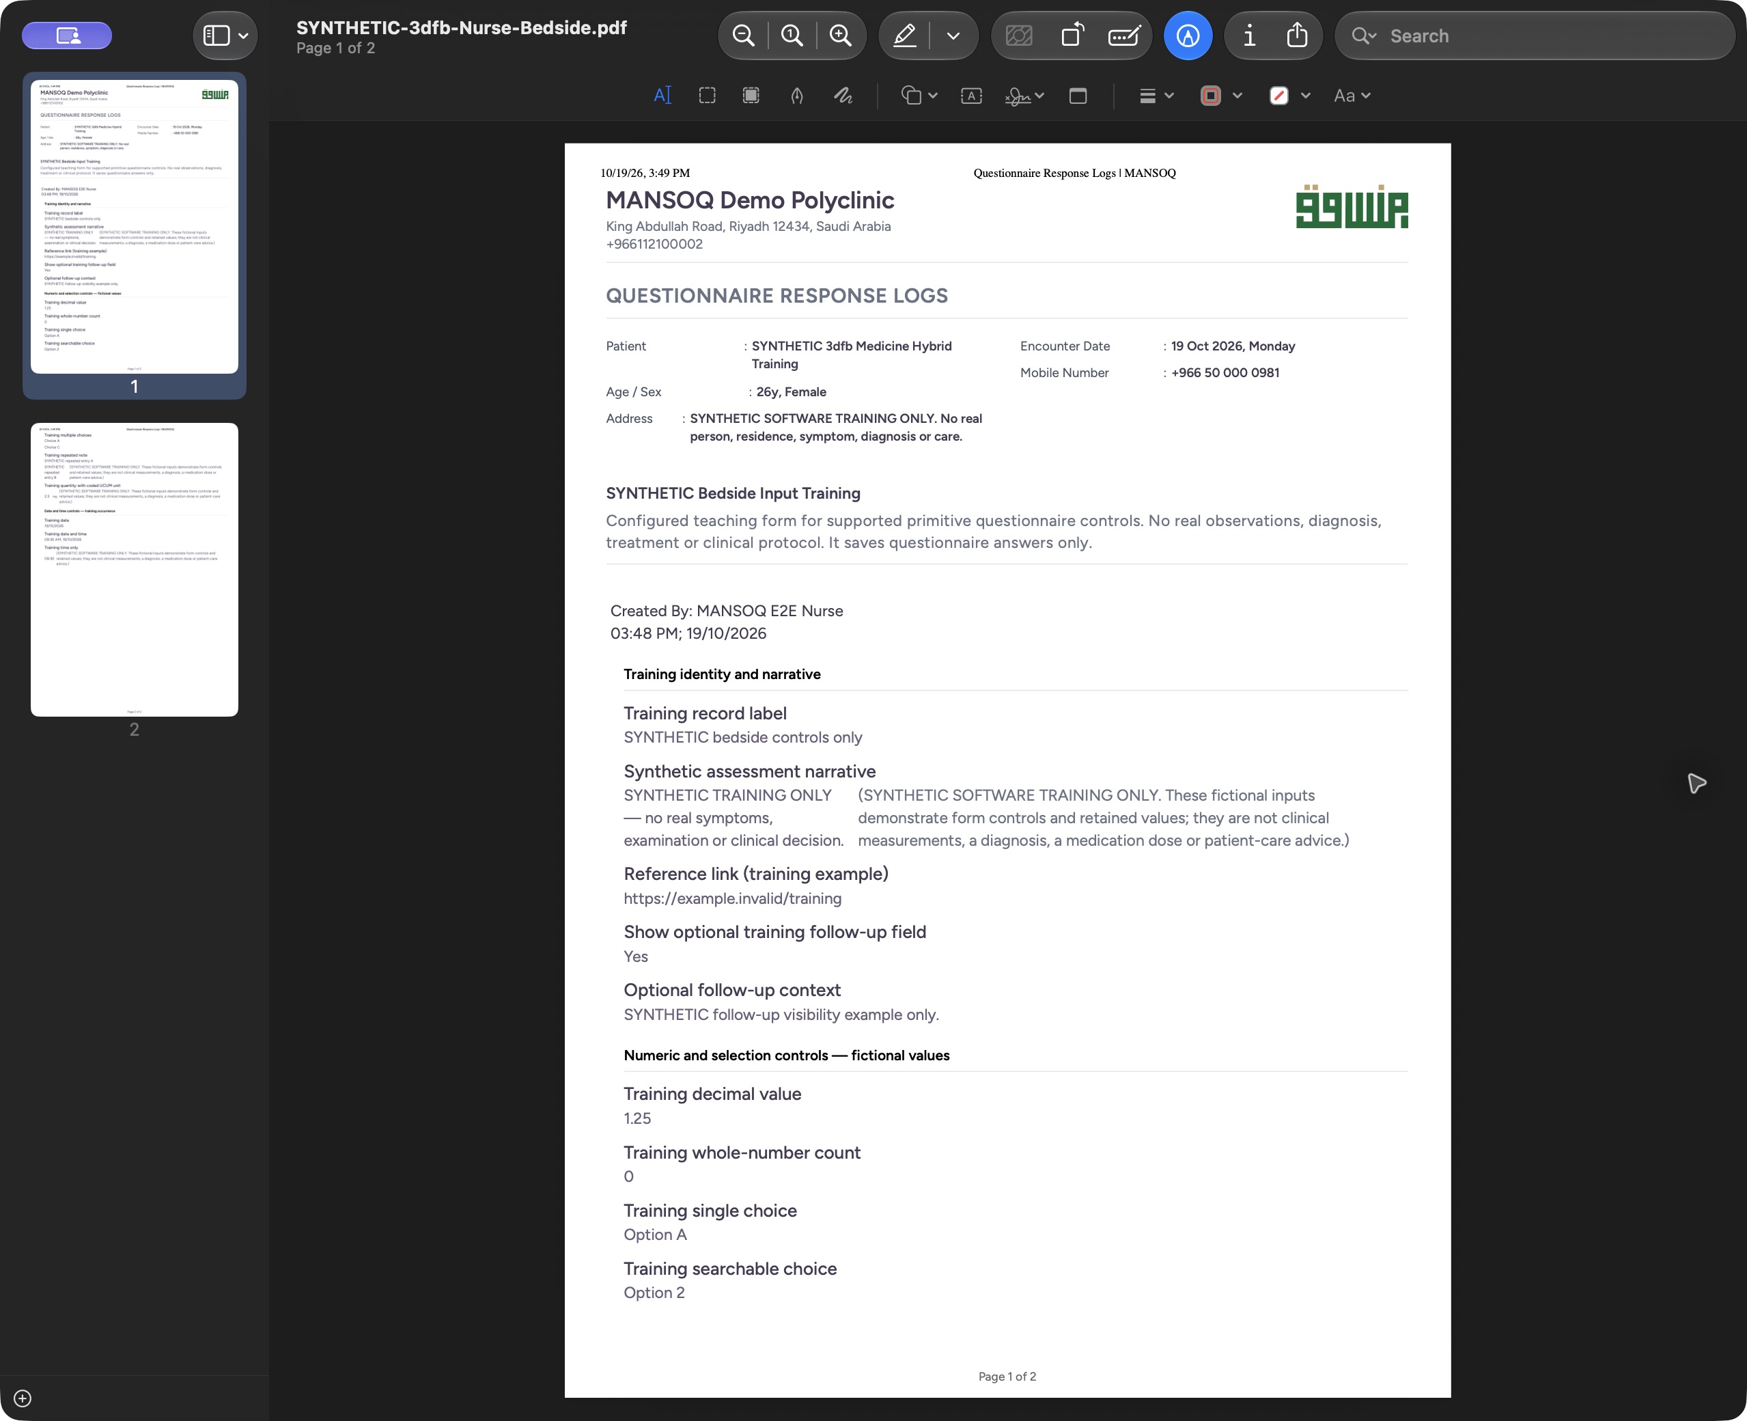The height and width of the screenshot is (1421, 1747).
Task: Click the Share icon
Action: coord(1297,36)
